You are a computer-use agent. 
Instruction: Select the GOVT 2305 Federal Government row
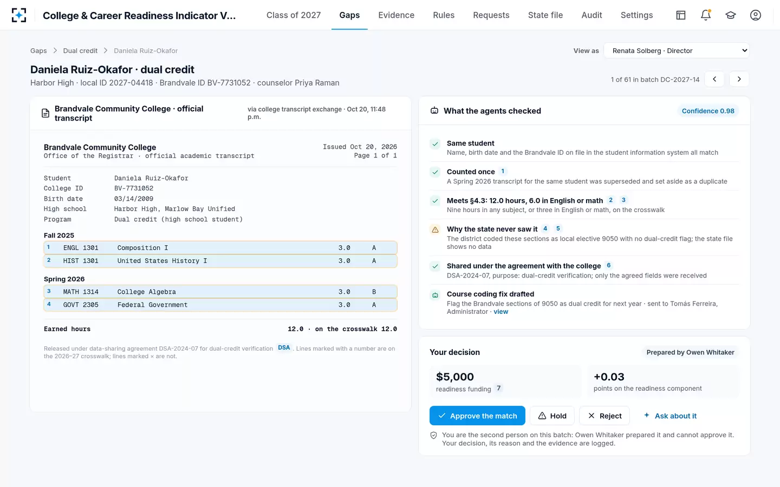point(220,305)
